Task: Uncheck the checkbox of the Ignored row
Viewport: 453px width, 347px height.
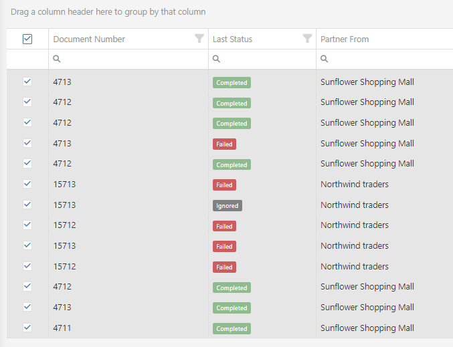Action: 27,205
